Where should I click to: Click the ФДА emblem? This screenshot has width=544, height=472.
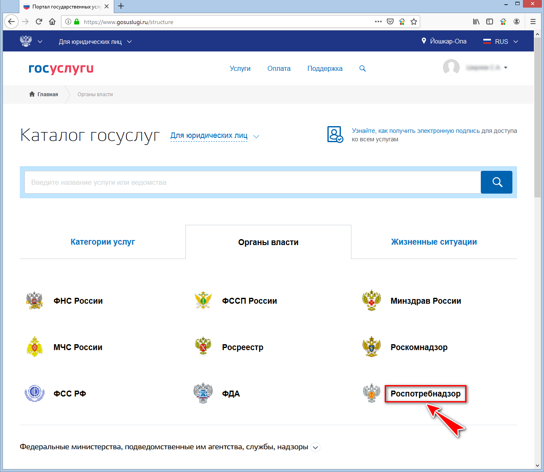tap(203, 394)
